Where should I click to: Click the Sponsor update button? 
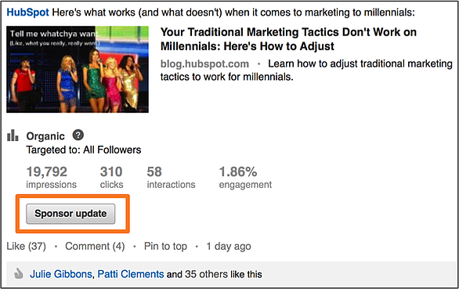(x=70, y=214)
